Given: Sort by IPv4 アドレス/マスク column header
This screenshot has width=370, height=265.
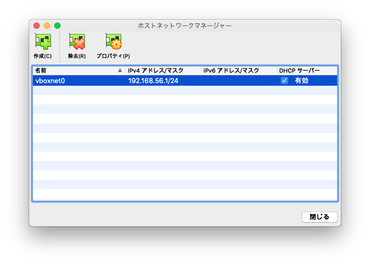Looking at the screenshot, I should click(x=156, y=70).
